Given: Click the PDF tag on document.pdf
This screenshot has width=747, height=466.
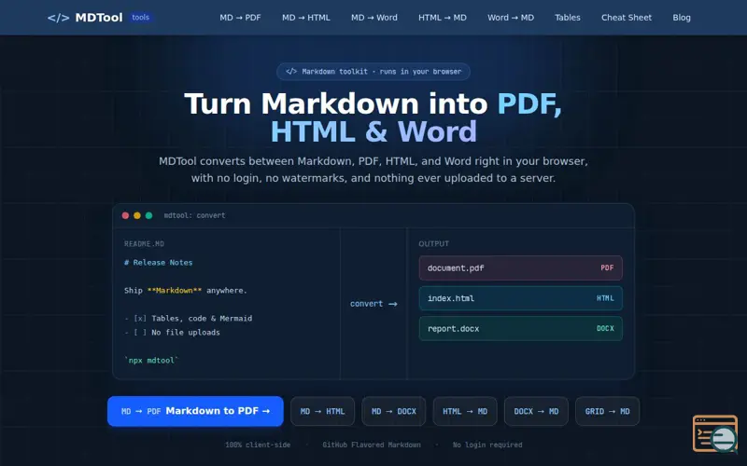Looking at the screenshot, I should click(607, 268).
